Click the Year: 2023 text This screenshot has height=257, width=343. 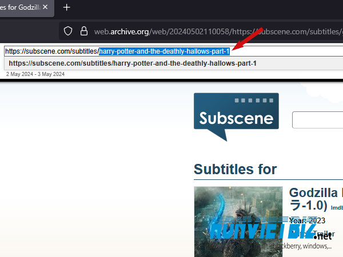tap(307, 220)
